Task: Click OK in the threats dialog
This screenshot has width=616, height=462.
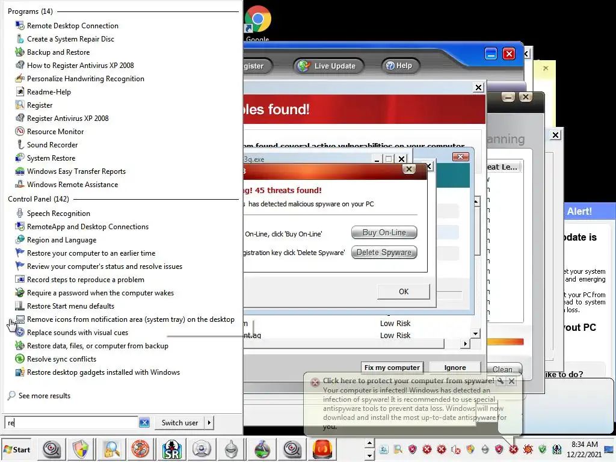Action: pos(404,292)
